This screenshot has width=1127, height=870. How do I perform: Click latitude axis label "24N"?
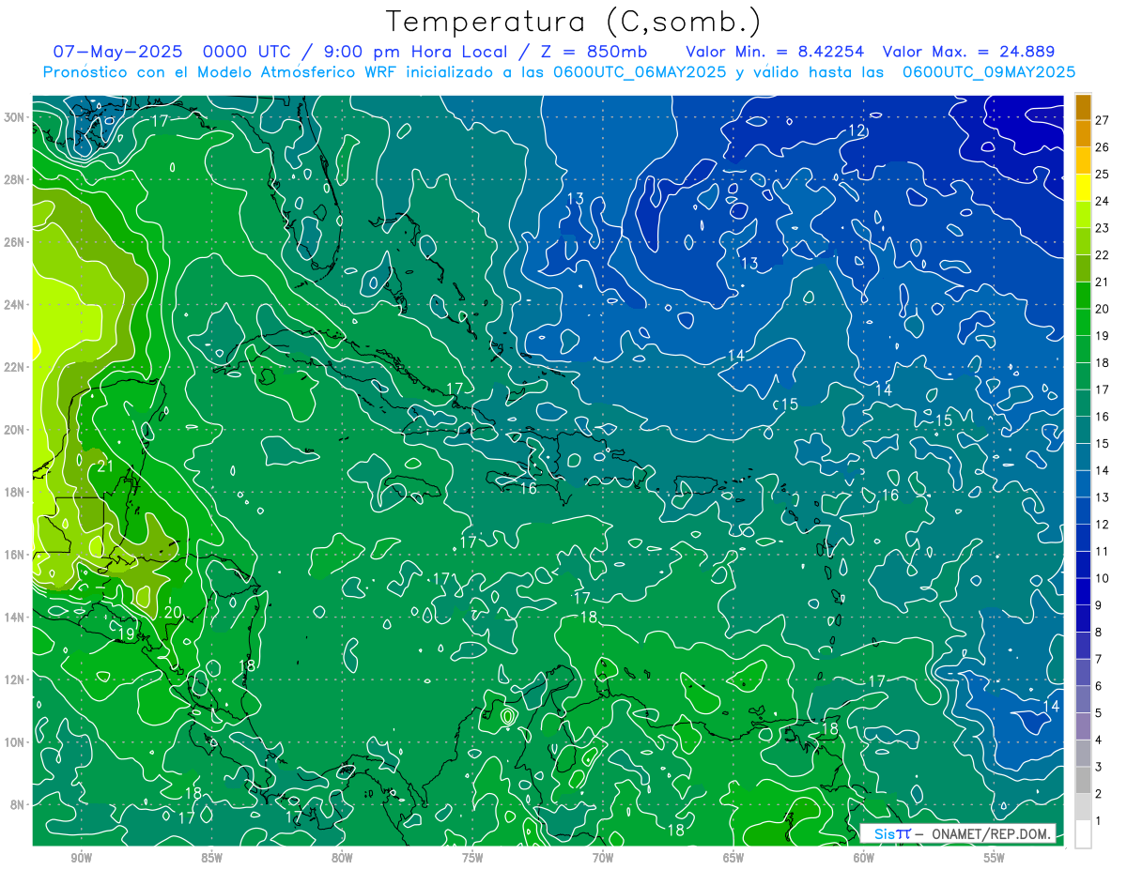tap(14, 305)
